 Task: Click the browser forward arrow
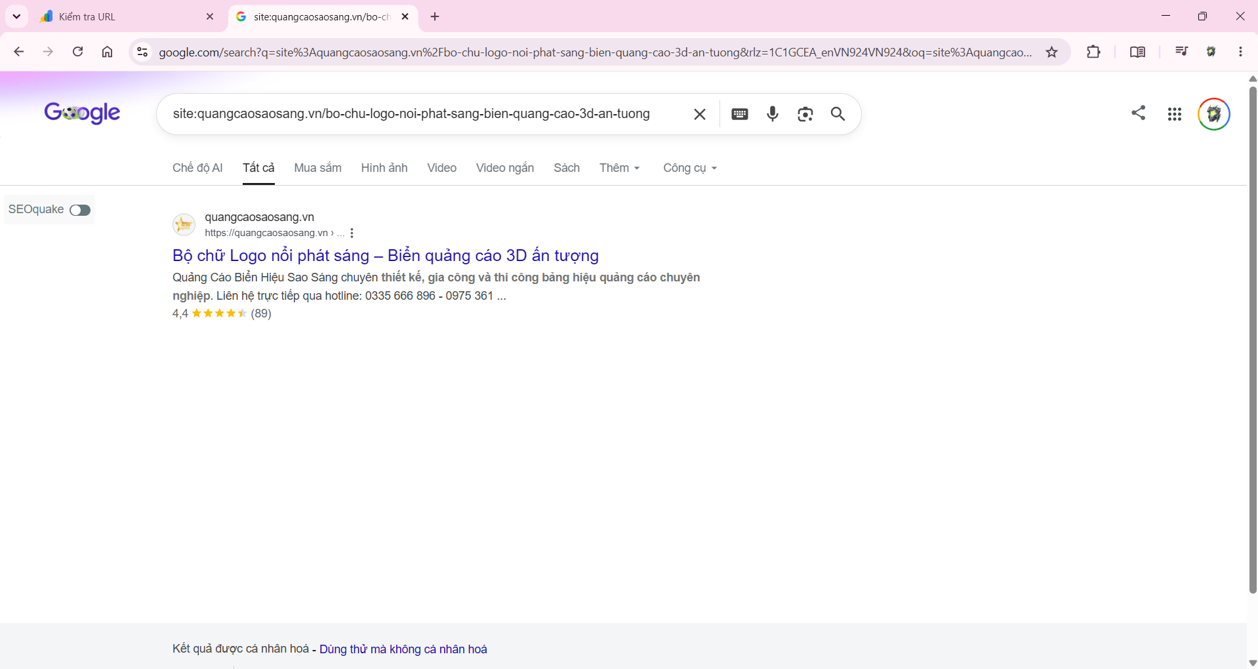click(x=48, y=52)
